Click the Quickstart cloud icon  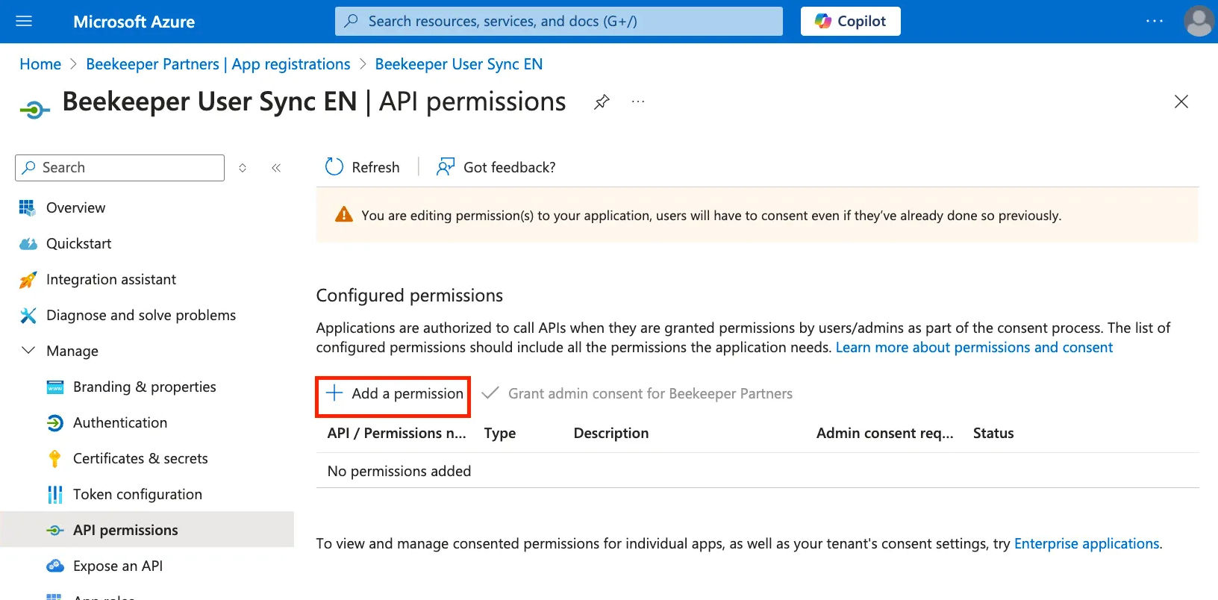28,244
